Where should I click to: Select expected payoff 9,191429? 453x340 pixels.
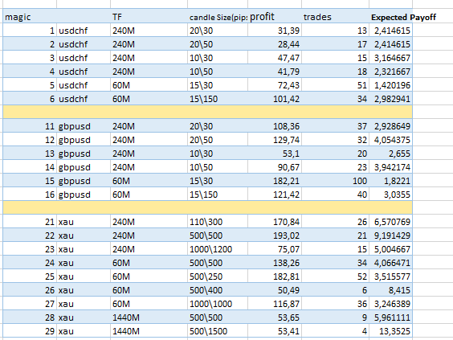click(390, 236)
